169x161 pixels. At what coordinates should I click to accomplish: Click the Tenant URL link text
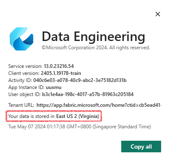(99, 105)
